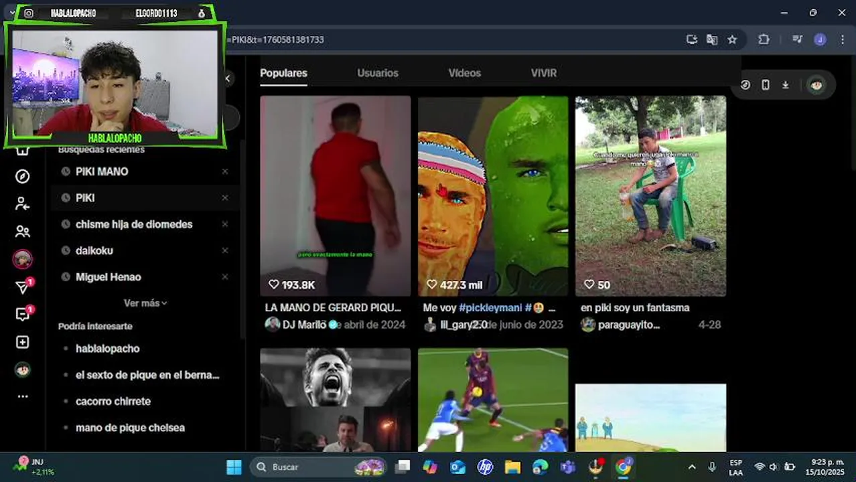856x482 pixels.
Task: Click the phone app icon in top-right pill
Action: tap(766, 85)
